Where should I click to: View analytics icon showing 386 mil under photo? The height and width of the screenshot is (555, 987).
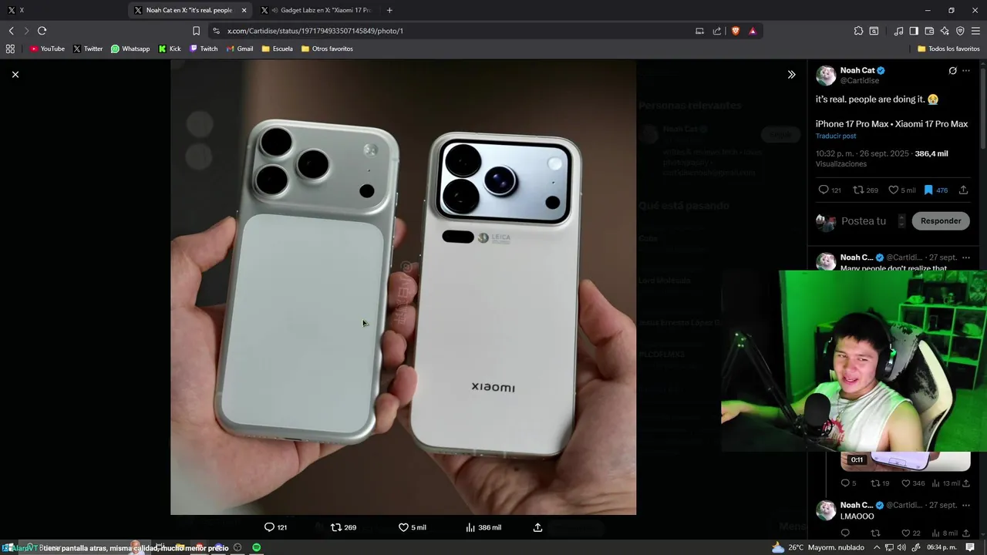[470, 527]
